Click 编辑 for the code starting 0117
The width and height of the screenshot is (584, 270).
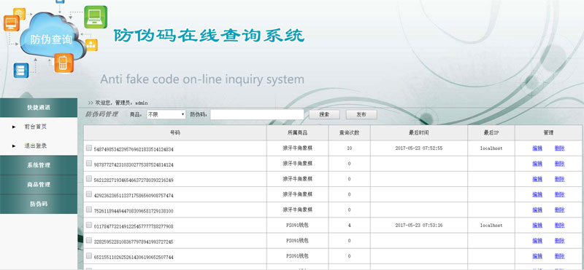pos(537,226)
